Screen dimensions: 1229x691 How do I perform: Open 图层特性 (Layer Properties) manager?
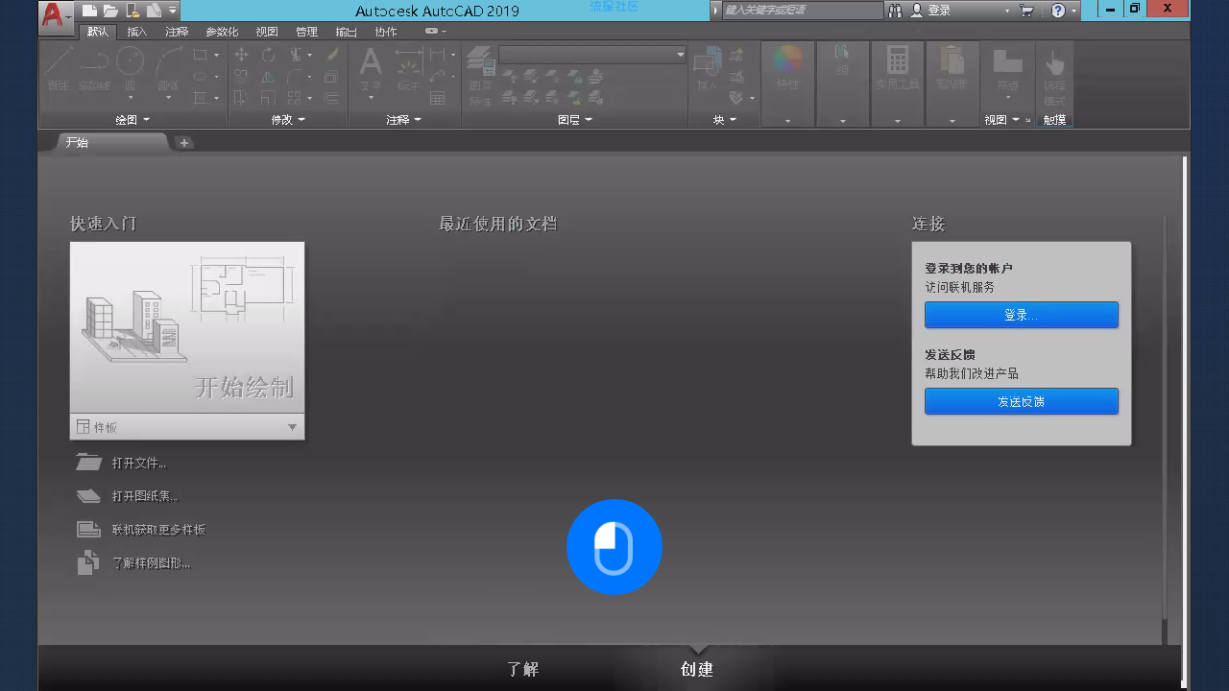pos(480,75)
